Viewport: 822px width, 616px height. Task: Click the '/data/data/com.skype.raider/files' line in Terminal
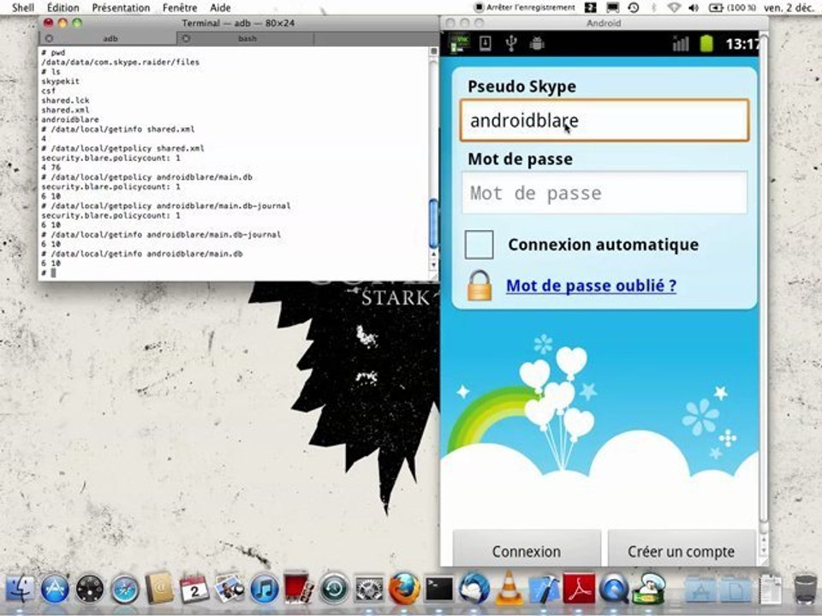pos(121,62)
